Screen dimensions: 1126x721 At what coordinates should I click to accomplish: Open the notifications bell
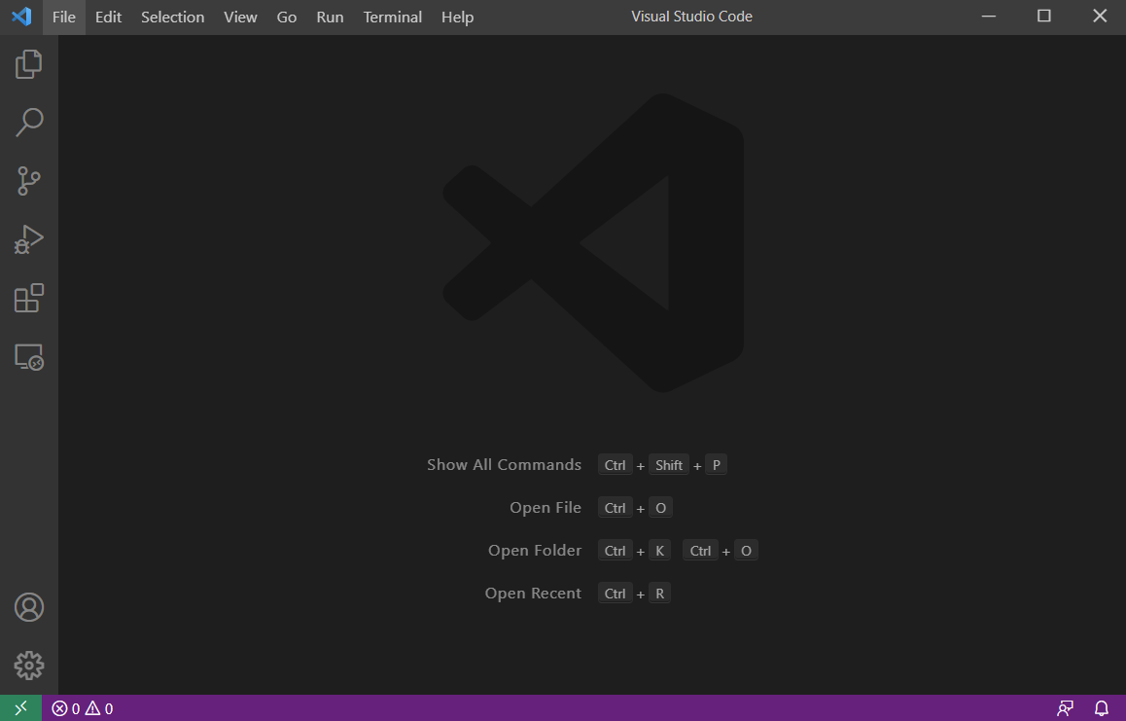(x=1100, y=707)
